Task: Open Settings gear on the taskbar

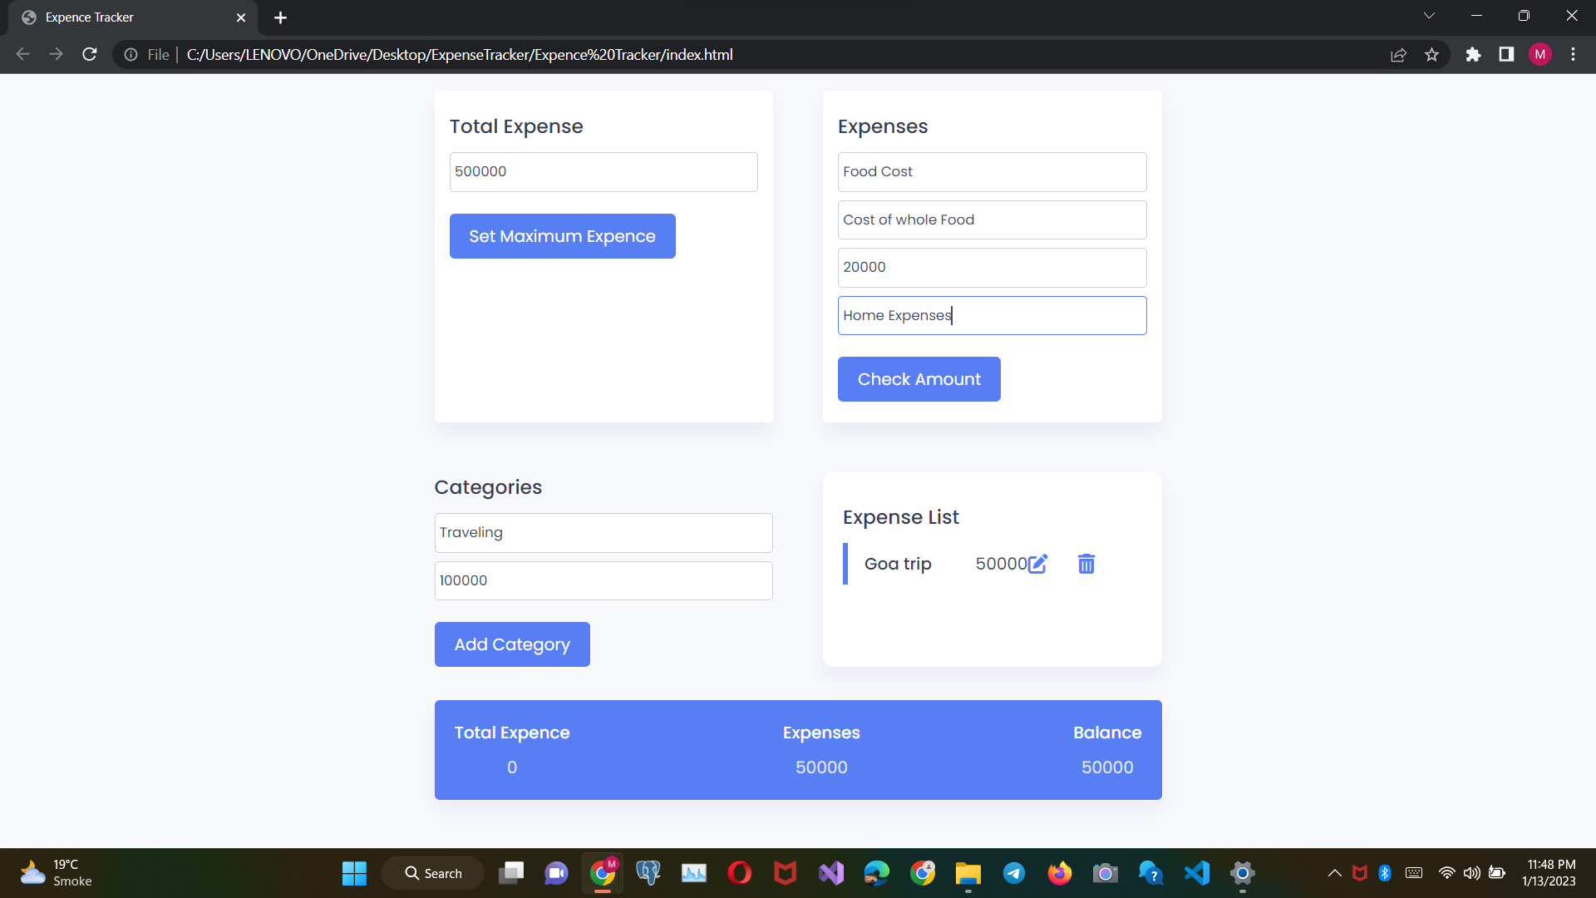Action: coord(1242,873)
